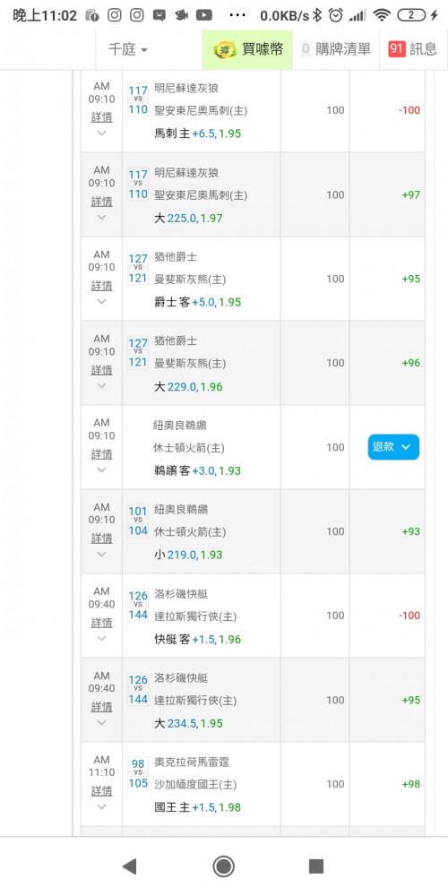
Task: Open the 購牌清單 tab
Action: coord(336,49)
